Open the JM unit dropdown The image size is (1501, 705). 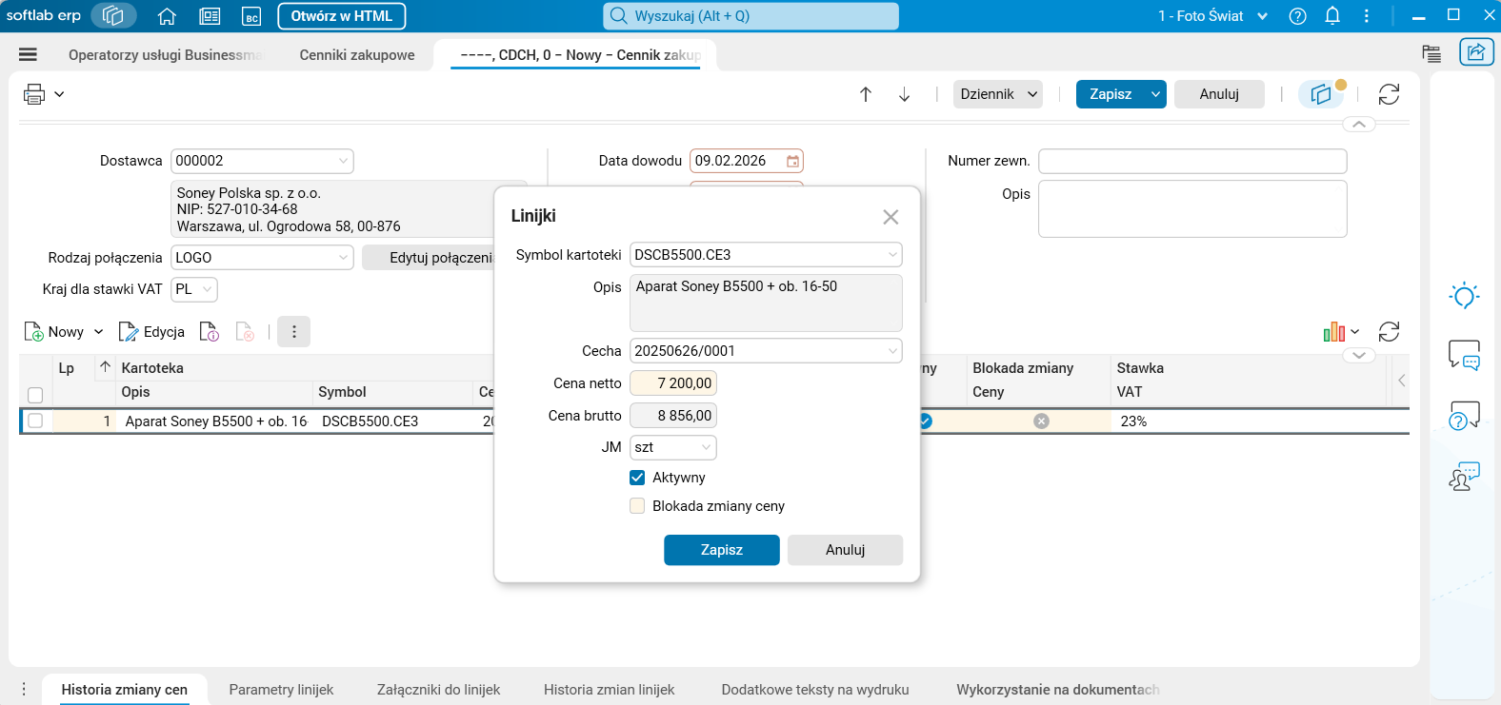706,447
